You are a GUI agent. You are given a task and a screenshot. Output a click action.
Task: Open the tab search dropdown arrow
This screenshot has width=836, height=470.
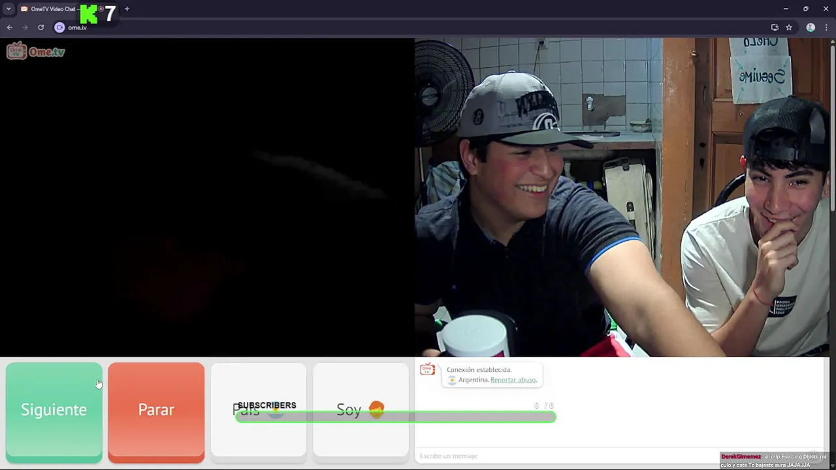point(8,9)
